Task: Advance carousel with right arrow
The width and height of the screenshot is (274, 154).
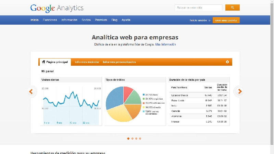Action: click(x=240, y=91)
